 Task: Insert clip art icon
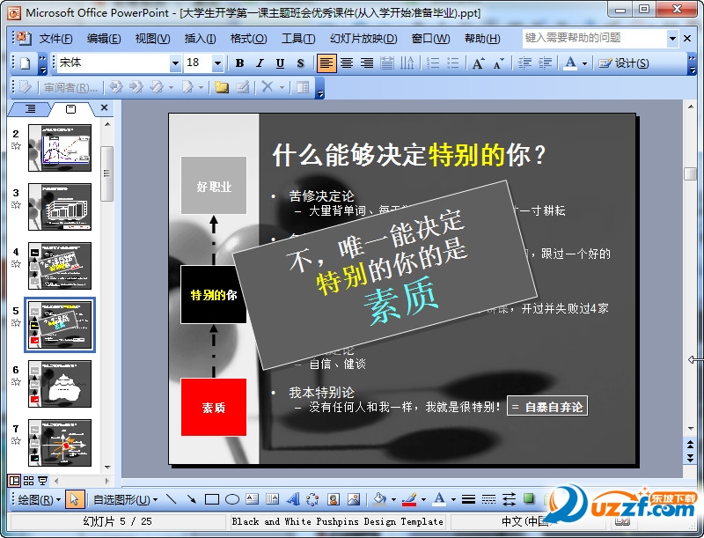[334, 499]
